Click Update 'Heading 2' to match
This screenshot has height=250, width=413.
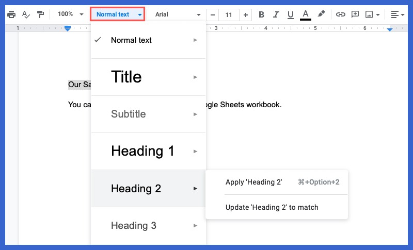click(x=277, y=207)
